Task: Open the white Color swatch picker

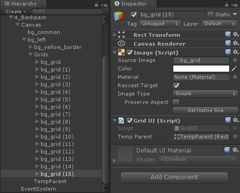Action: coord(201,69)
